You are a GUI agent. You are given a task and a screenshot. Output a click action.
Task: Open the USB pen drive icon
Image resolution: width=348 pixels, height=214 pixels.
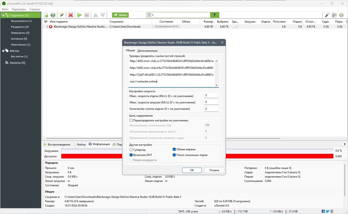click(327, 15)
